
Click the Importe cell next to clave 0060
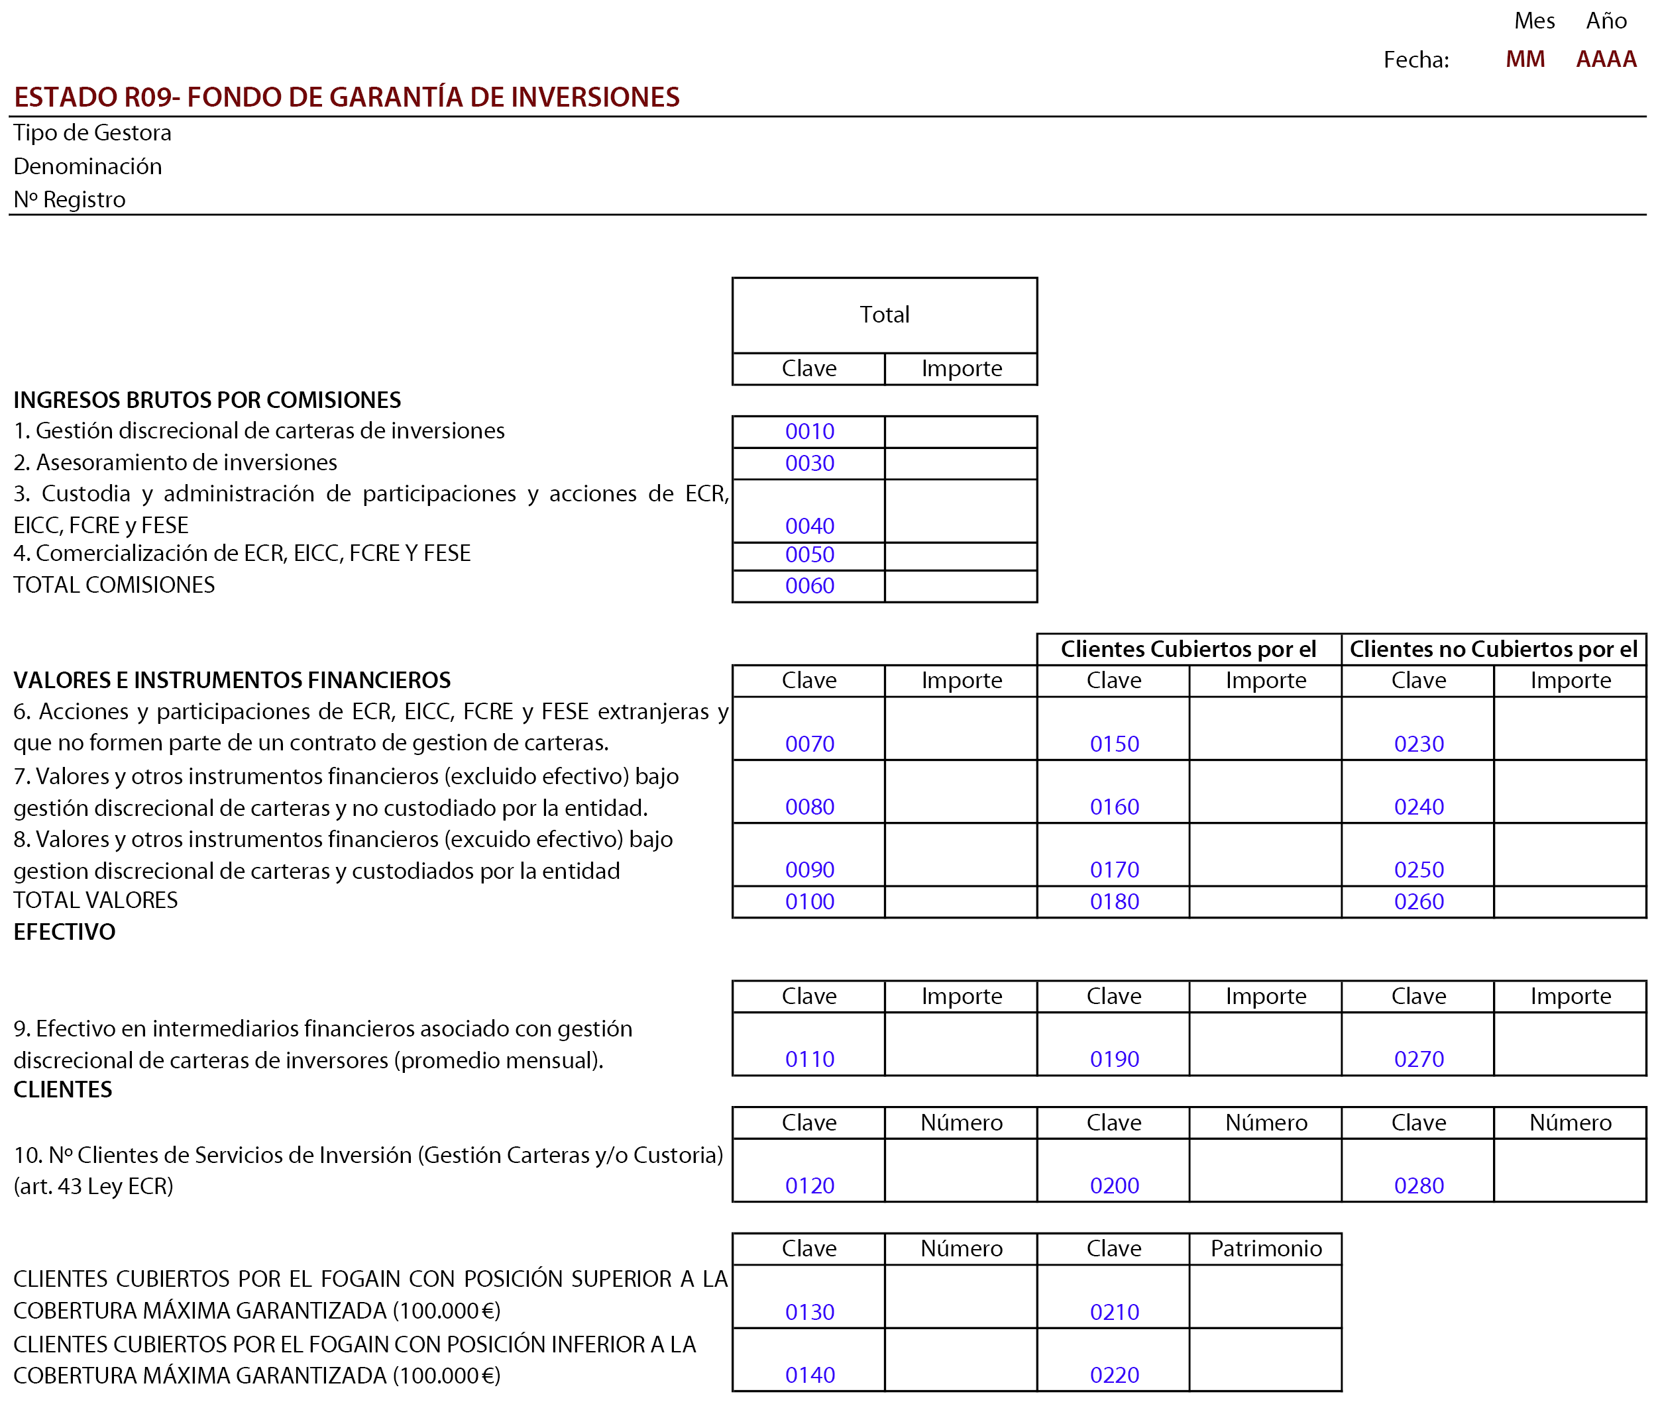(961, 586)
